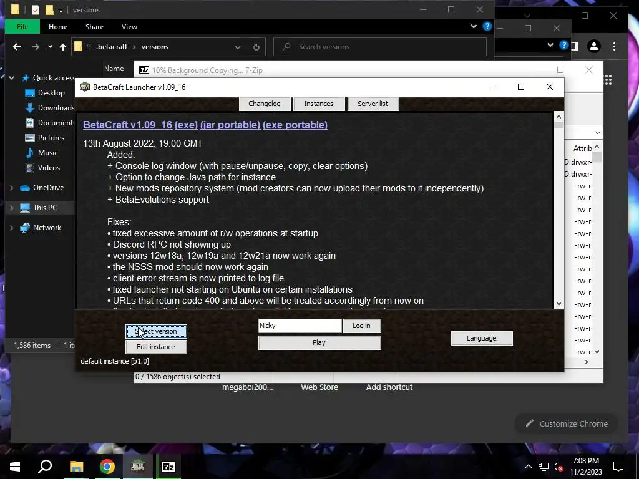Screen dimensions: 639x479
Task: Open the Language button
Action: 482,338
